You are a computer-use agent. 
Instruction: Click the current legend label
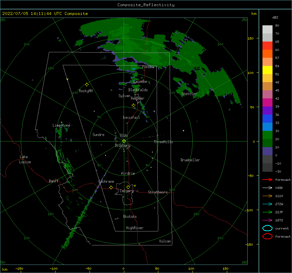click(x=282, y=228)
